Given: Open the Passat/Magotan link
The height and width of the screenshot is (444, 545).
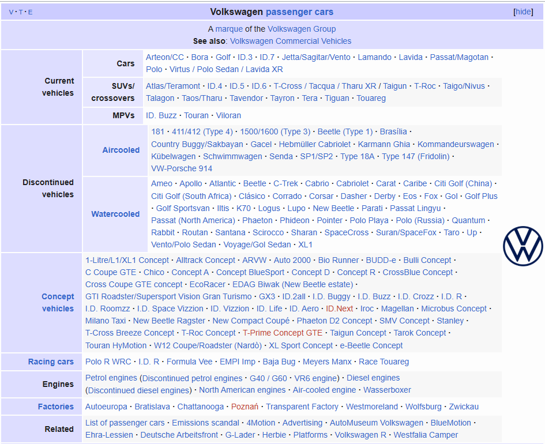Looking at the screenshot, I should pyautogui.click(x=459, y=57).
